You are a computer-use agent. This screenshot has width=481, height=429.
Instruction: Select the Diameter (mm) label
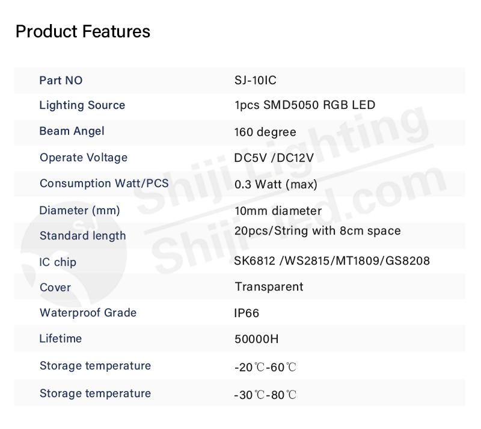click(x=79, y=211)
